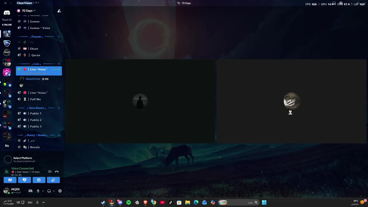Open the headphones output options chevron
Image resolution: width=368 pixels, height=207 pixels.
point(54,191)
